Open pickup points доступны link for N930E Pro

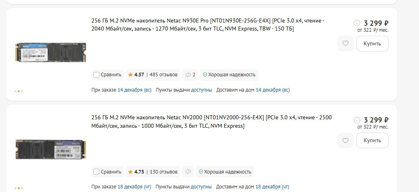tap(201, 90)
